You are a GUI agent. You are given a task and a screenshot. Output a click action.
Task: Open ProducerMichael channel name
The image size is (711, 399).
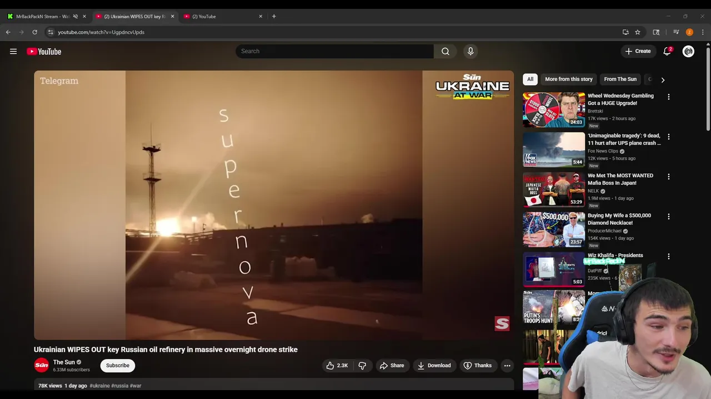click(605, 231)
